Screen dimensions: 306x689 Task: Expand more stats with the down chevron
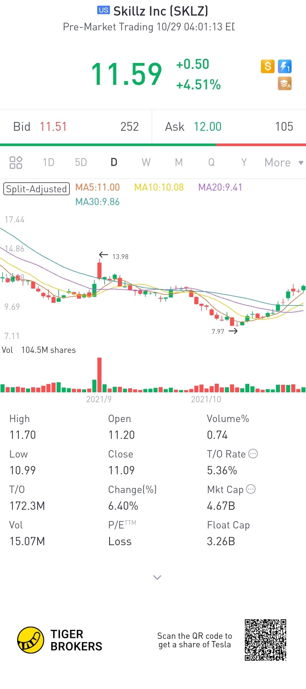coord(157,577)
